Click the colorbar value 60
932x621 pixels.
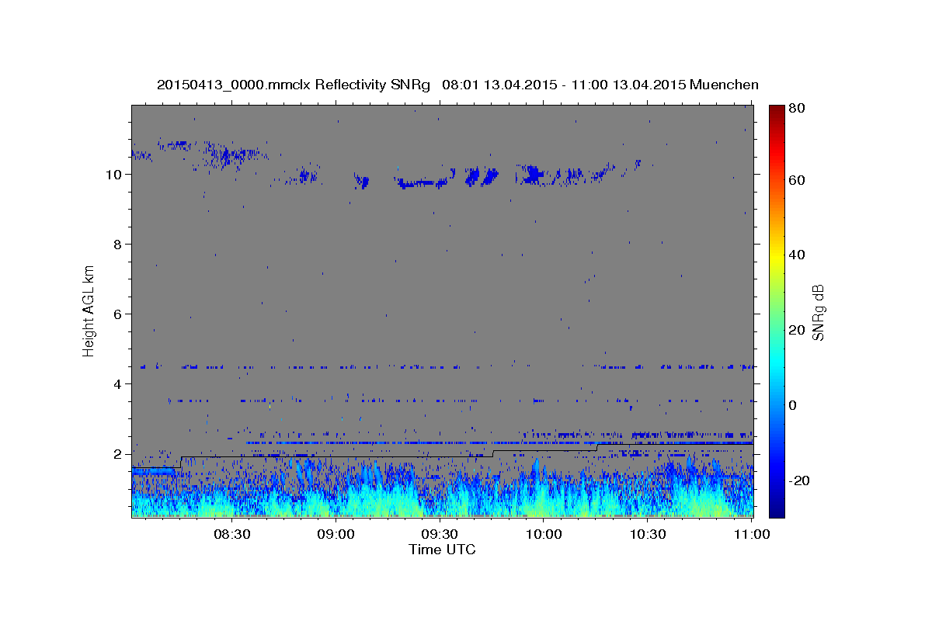coord(795,180)
